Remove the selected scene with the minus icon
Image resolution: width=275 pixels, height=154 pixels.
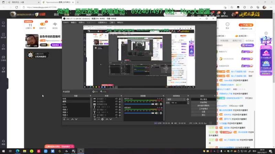(x=68, y=119)
